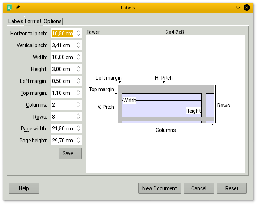Open Help for the Labels dialog
Viewport: 258px width, 205px height.
point(24,188)
